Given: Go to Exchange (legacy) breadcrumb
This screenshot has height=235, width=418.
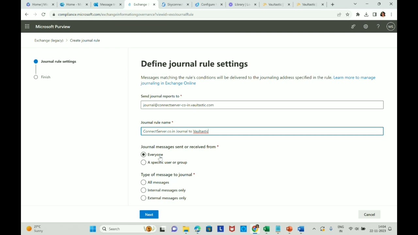Looking at the screenshot, I should click(x=49, y=40).
